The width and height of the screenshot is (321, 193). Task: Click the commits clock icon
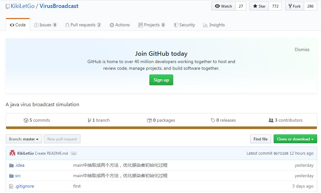click(26, 120)
